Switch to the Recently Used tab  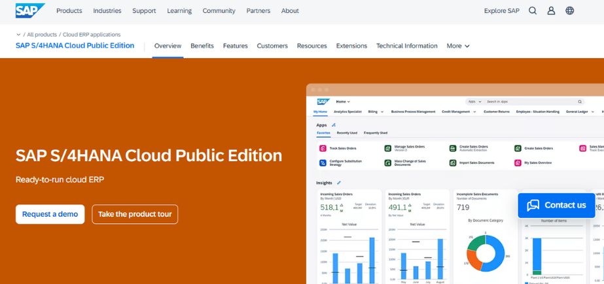[347, 133]
